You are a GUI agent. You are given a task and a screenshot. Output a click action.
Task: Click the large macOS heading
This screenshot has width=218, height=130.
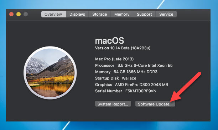(x=110, y=40)
